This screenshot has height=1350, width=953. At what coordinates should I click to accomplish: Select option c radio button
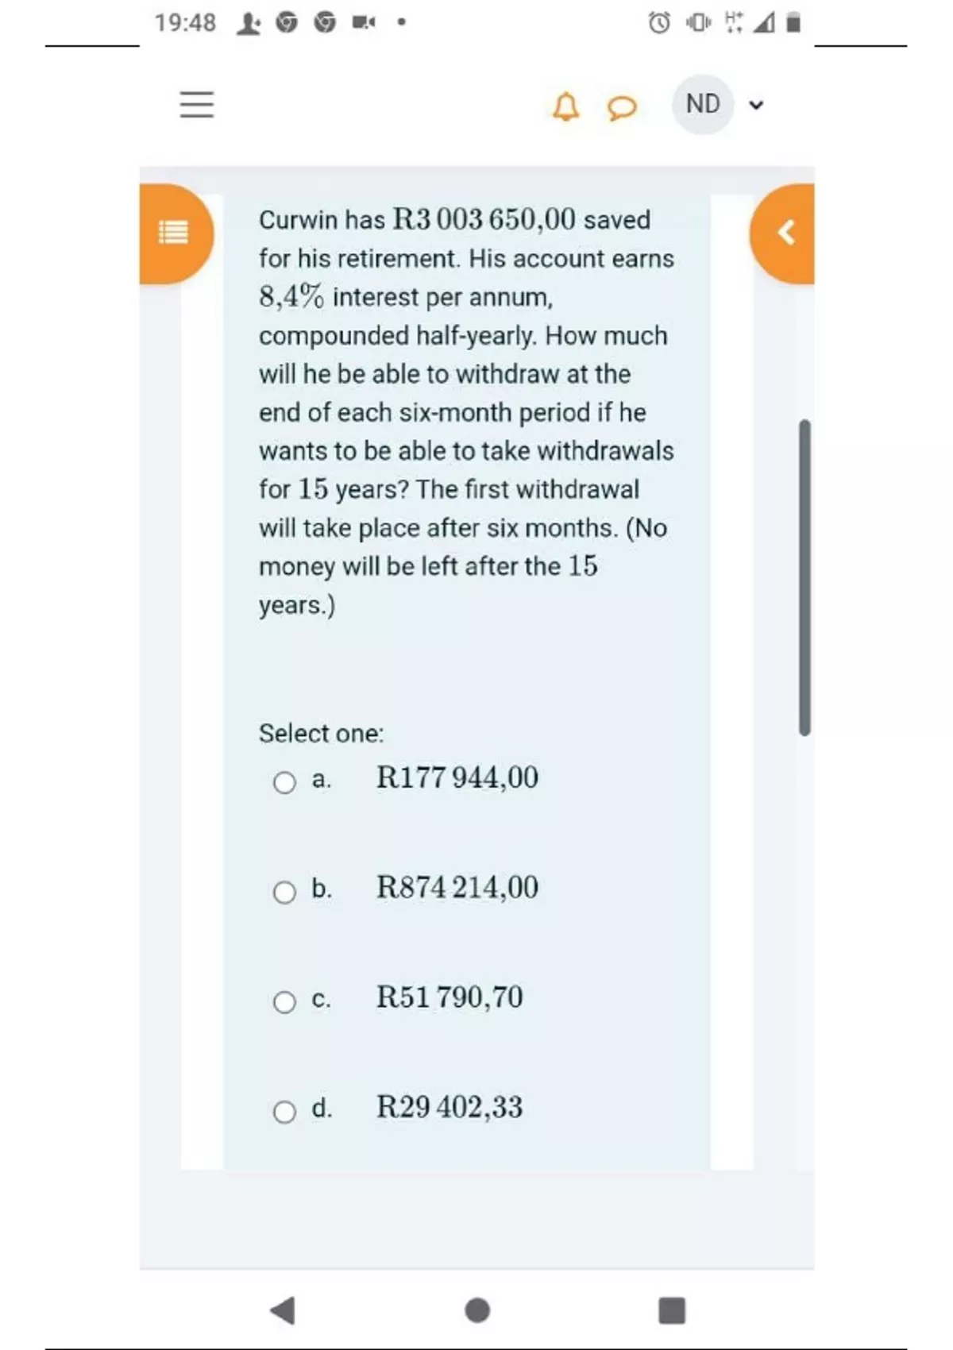coord(284,1001)
